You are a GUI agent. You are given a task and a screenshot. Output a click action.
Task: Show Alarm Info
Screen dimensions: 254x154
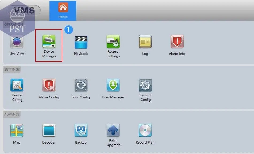[177, 42]
